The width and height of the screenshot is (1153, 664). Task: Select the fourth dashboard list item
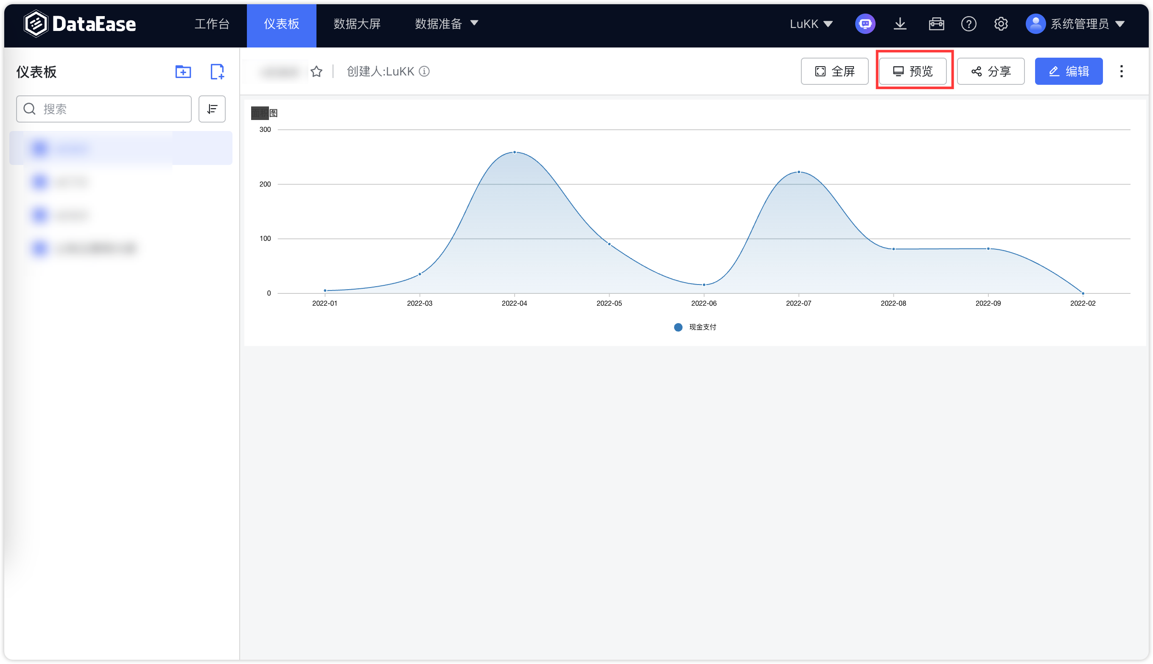pos(121,248)
